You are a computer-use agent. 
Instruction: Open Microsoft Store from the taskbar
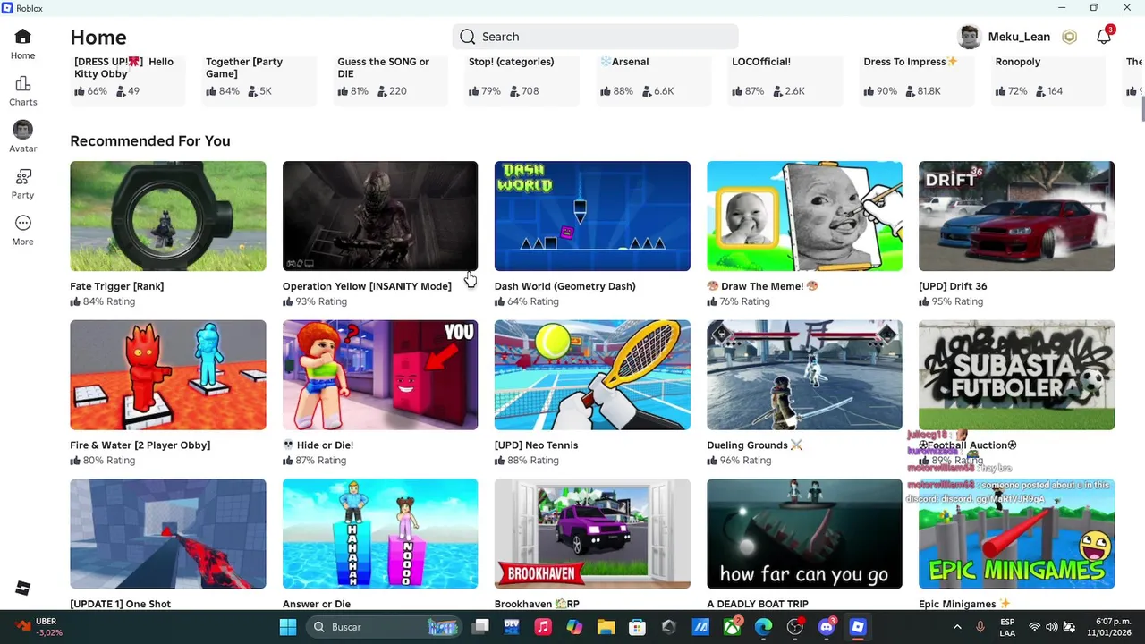[x=637, y=627]
